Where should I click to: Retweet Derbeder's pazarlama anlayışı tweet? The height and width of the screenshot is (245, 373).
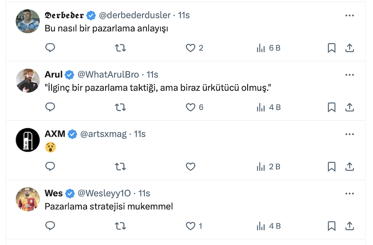click(120, 48)
